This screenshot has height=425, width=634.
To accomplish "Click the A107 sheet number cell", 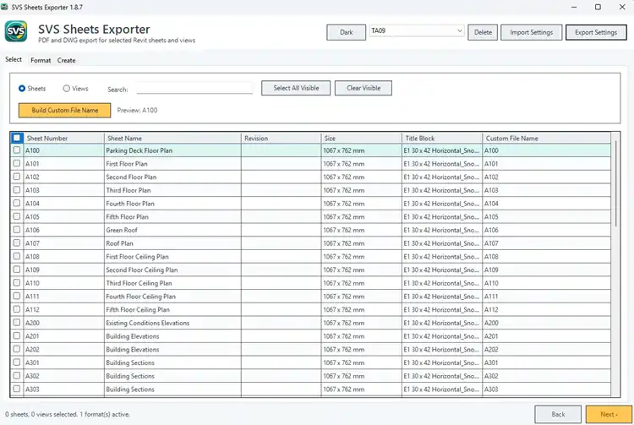I will (64, 243).
